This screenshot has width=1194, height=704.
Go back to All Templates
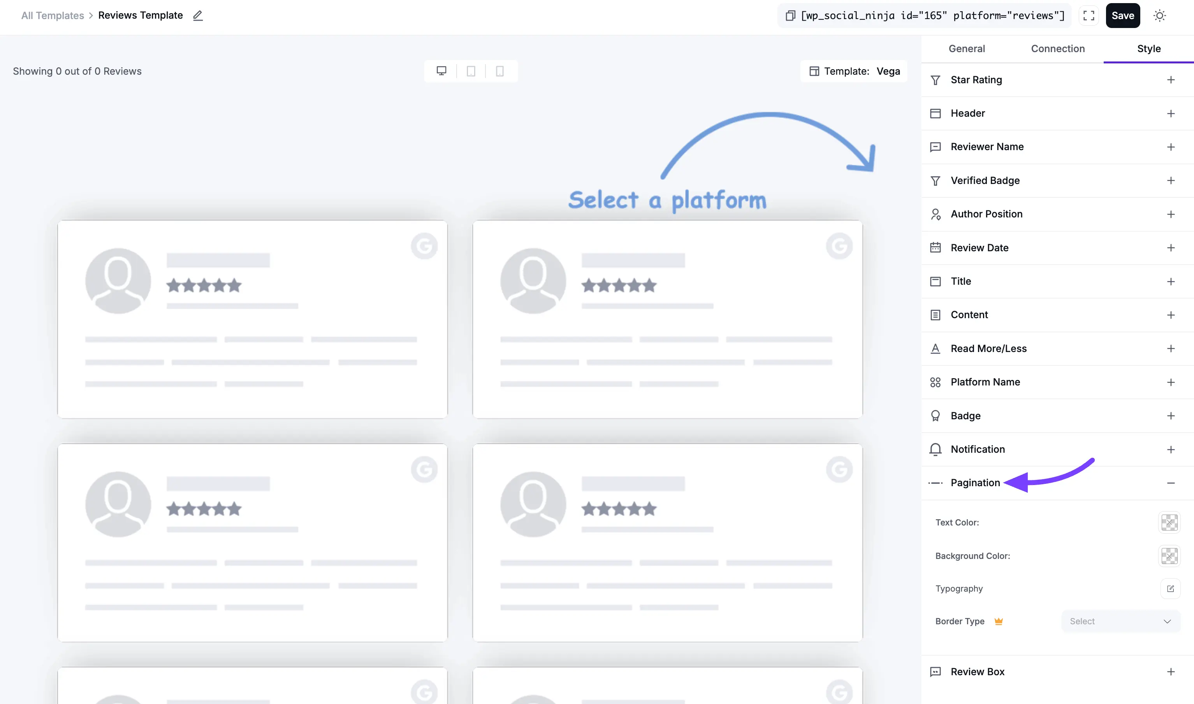tap(52, 15)
